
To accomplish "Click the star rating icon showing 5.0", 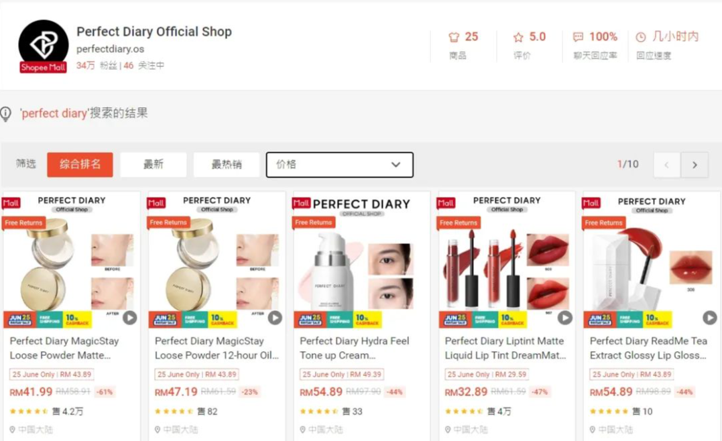I will click(x=518, y=37).
